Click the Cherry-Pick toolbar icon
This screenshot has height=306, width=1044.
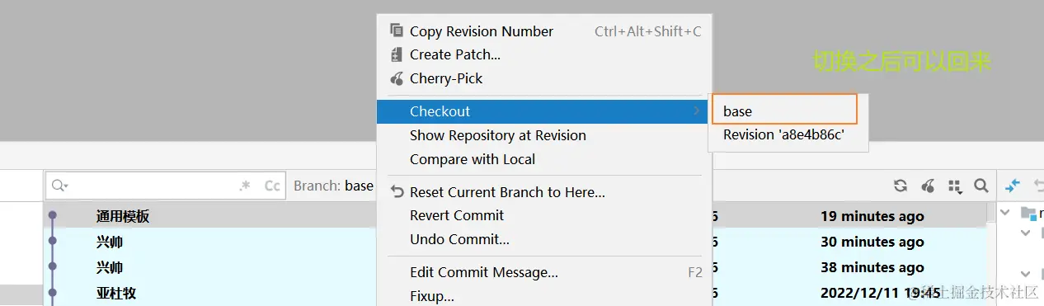coord(928,186)
